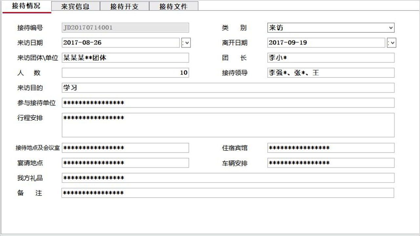Click the 团长 input field
The width and height of the screenshot is (420, 236).
coord(331,58)
